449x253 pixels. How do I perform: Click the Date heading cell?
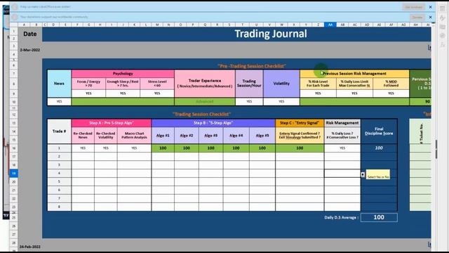[30, 34]
